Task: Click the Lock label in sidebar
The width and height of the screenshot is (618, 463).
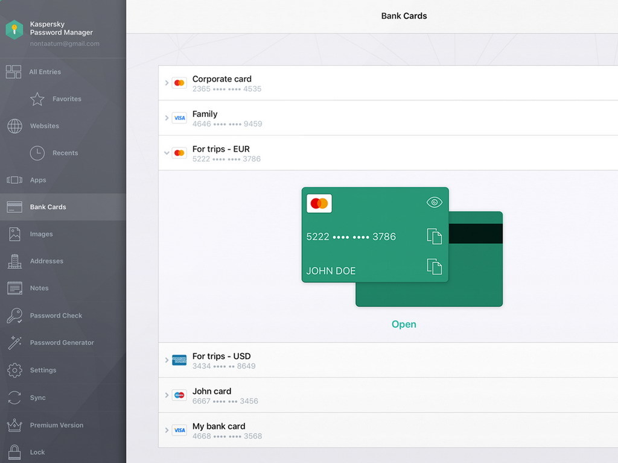Action: point(37,452)
